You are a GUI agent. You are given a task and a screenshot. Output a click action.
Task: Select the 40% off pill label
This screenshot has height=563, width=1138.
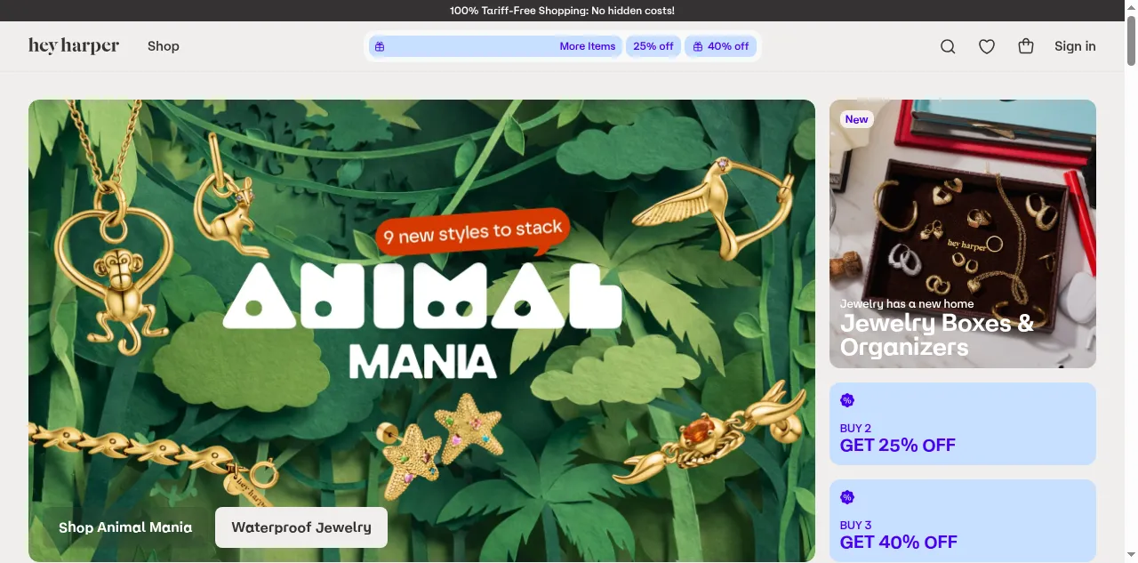click(728, 46)
